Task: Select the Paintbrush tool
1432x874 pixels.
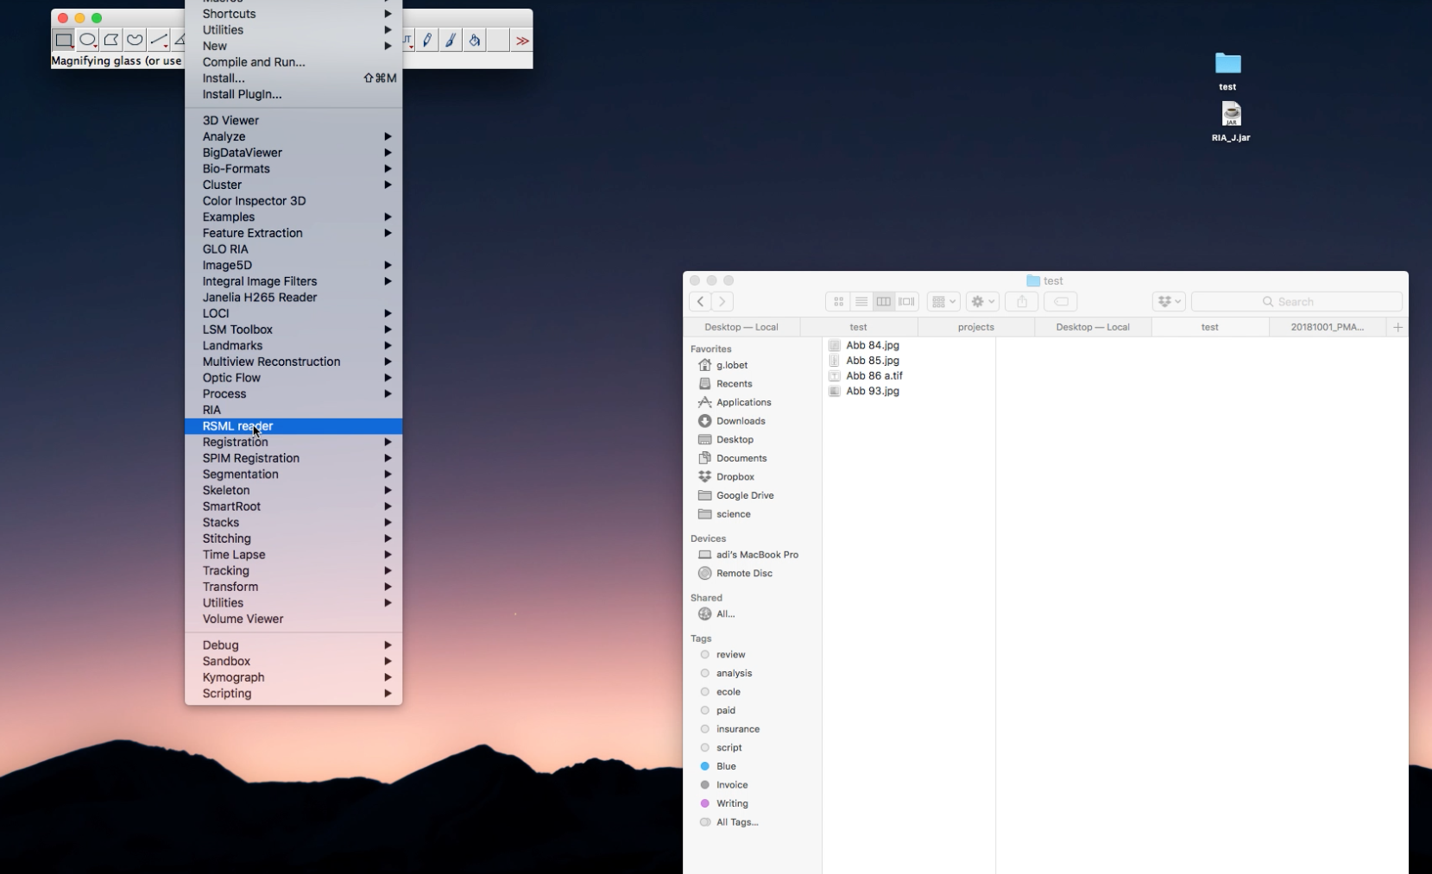Action: click(451, 41)
